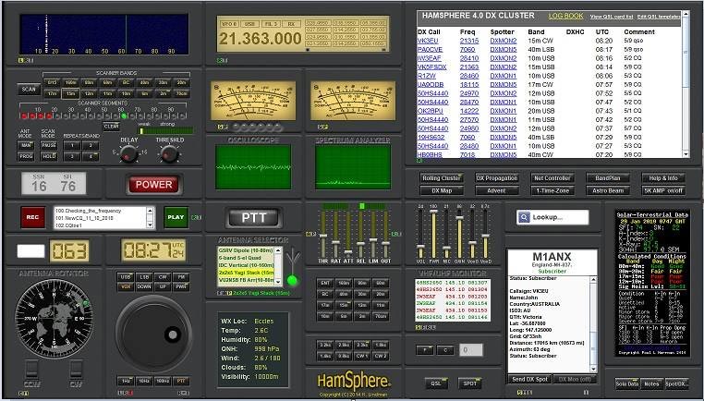Choose G5RV Dipole in Antenna Selector

[x=246, y=250]
